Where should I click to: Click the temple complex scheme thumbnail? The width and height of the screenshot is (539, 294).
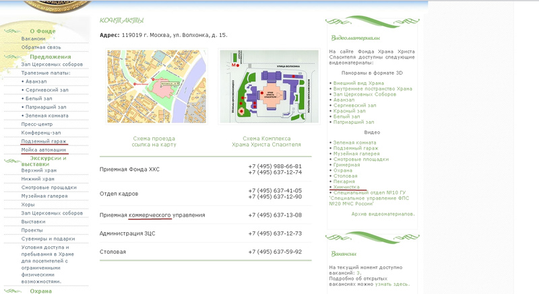(x=269, y=86)
